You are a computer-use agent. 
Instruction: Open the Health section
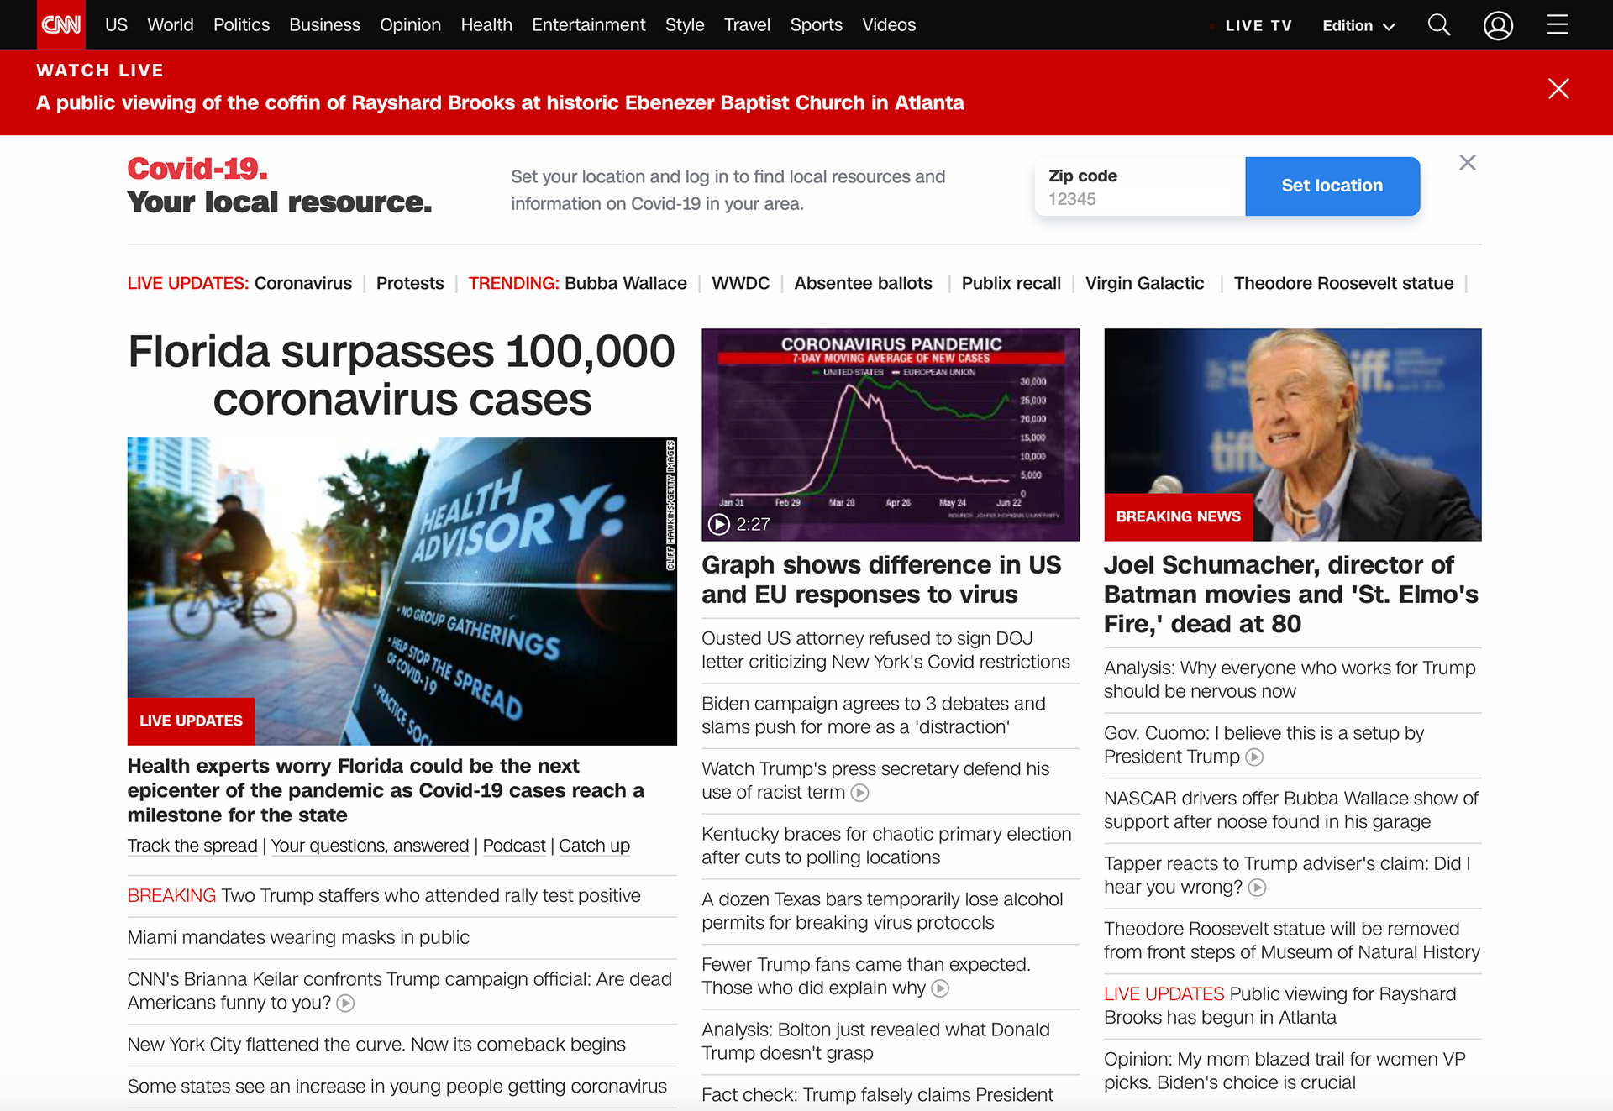coord(486,25)
